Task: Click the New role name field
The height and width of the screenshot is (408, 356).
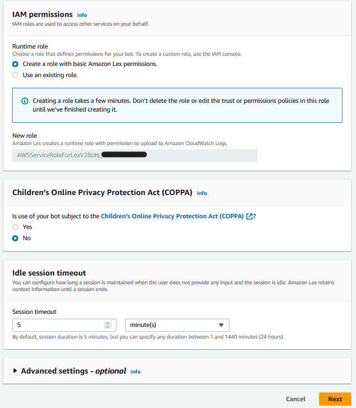Action: [135, 155]
